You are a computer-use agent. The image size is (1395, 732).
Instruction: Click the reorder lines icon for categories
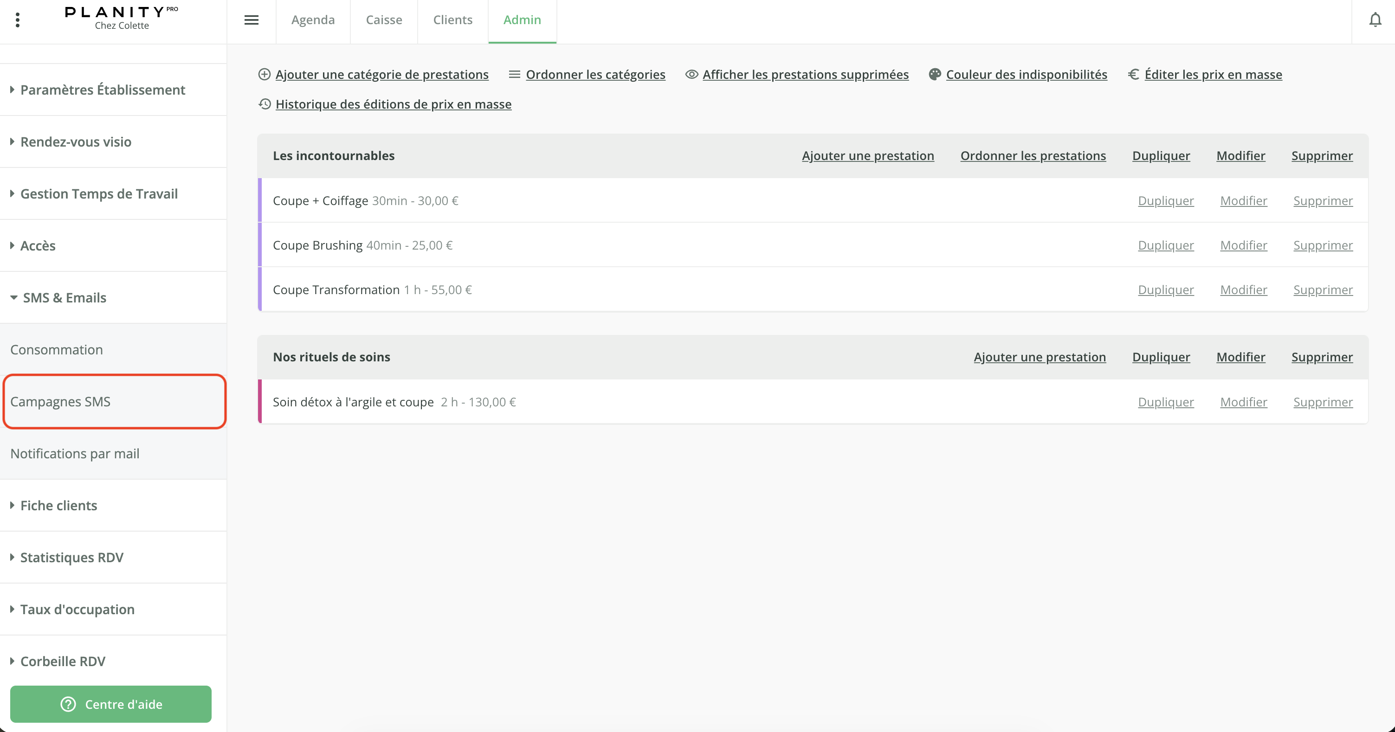pos(515,74)
